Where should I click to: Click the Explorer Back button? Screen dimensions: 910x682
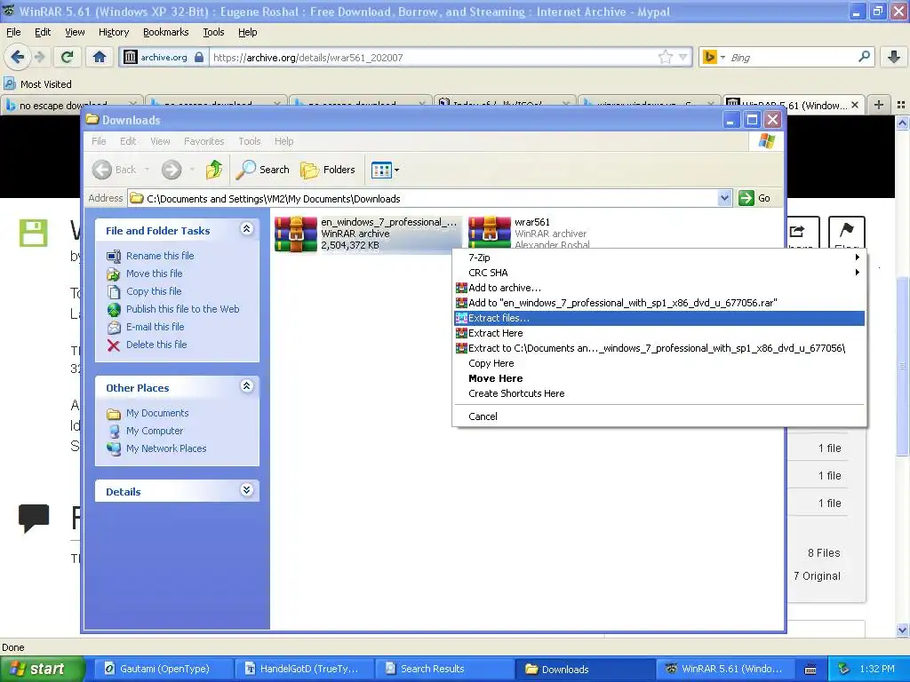115,170
